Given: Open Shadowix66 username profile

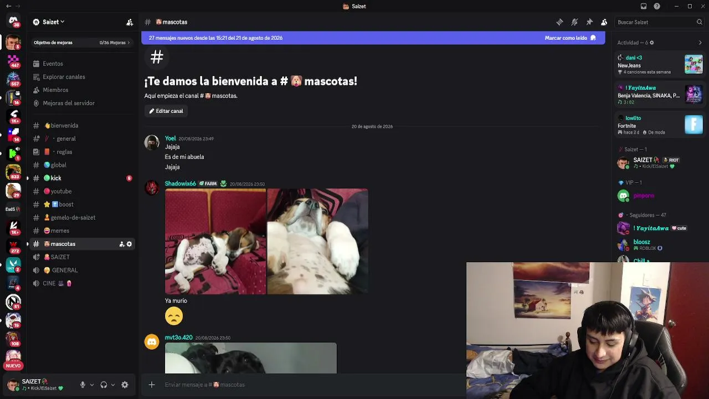Looking at the screenshot, I should click(x=180, y=183).
